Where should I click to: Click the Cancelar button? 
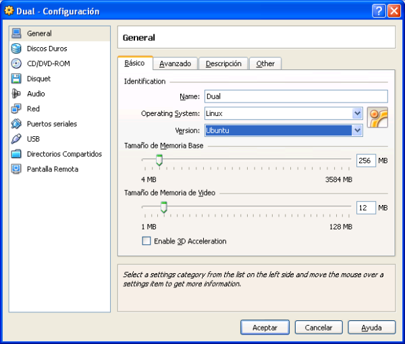coord(319,327)
